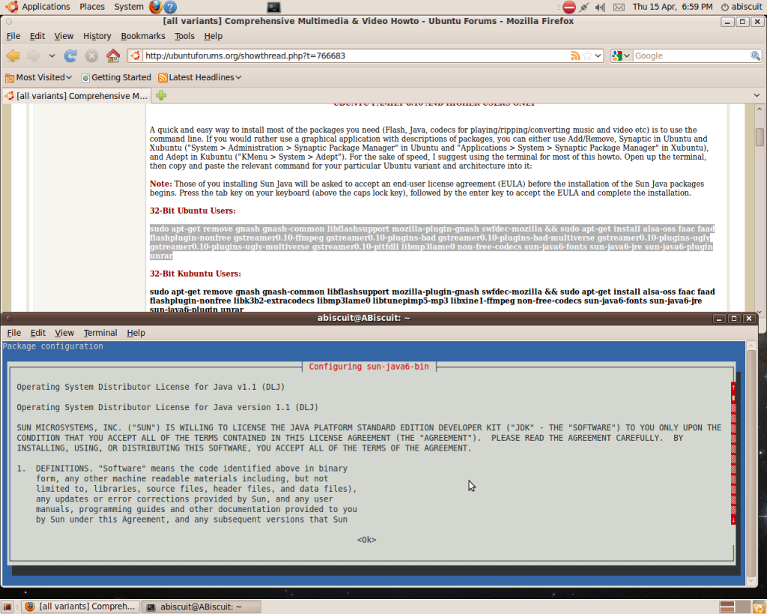
Task: Switch to abiscuit terminal taskbar button
Action: coord(201,607)
